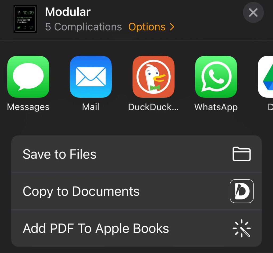Viewport: 273px width, 253px height.
Task: Click the Documents D logo icon
Action: (242, 191)
